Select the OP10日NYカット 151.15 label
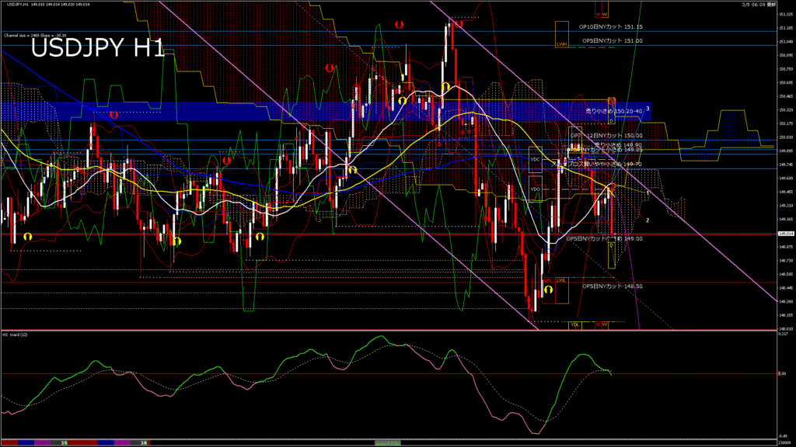 point(611,27)
